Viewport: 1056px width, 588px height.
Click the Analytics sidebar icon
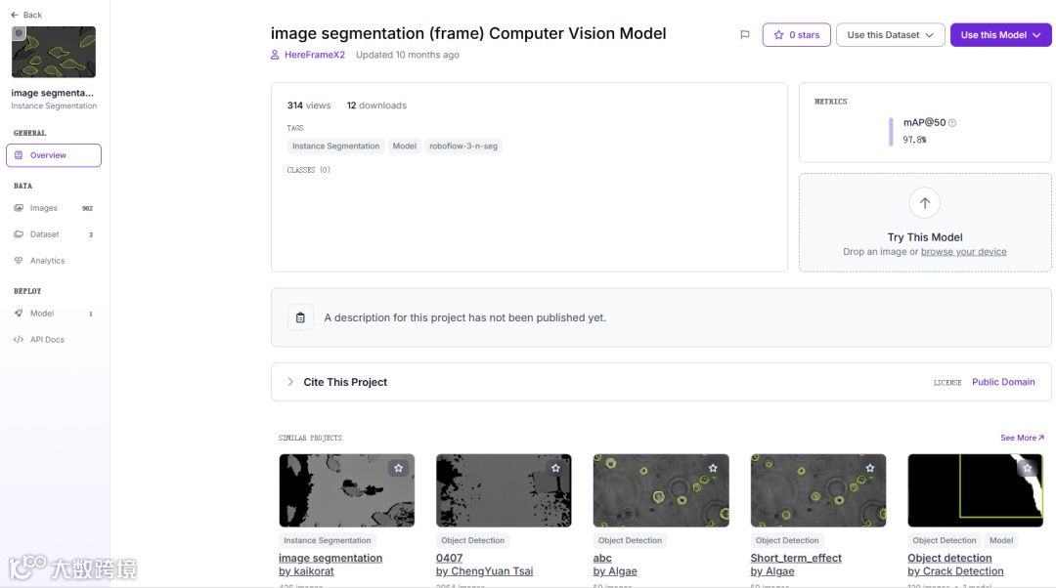pos(19,261)
